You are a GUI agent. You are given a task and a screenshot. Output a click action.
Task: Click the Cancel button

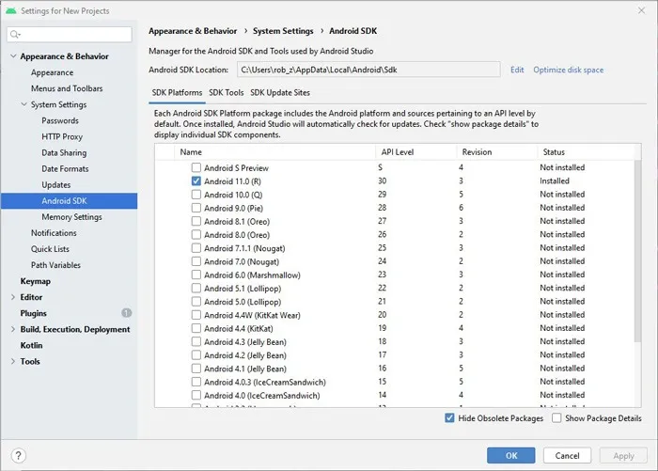pos(567,455)
